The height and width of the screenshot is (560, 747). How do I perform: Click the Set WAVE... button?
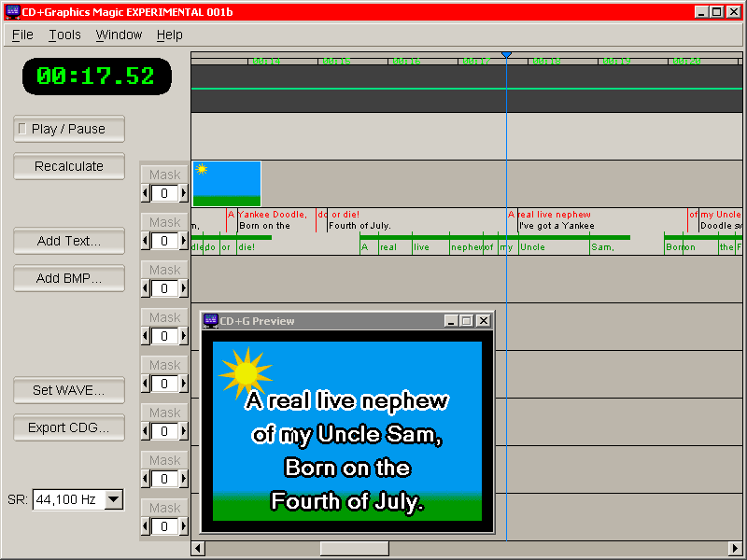click(x=69, y=390)
